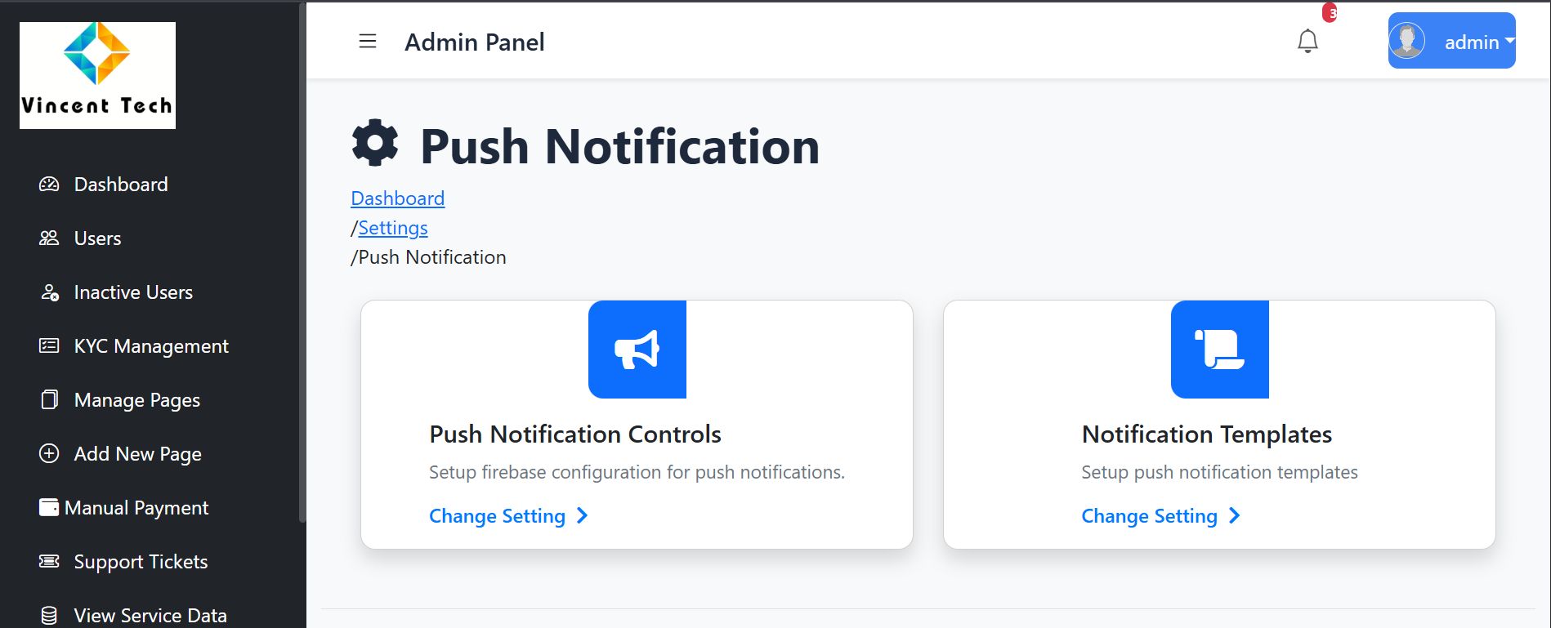Click the Support Tickets icon in sidebar

[49, 562]
